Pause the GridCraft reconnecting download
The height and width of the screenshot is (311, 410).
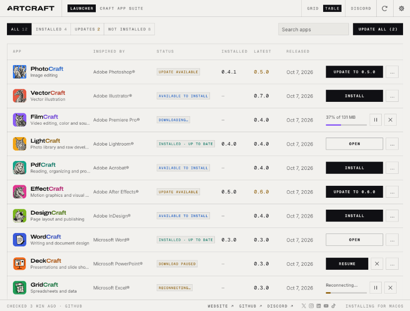375,288
